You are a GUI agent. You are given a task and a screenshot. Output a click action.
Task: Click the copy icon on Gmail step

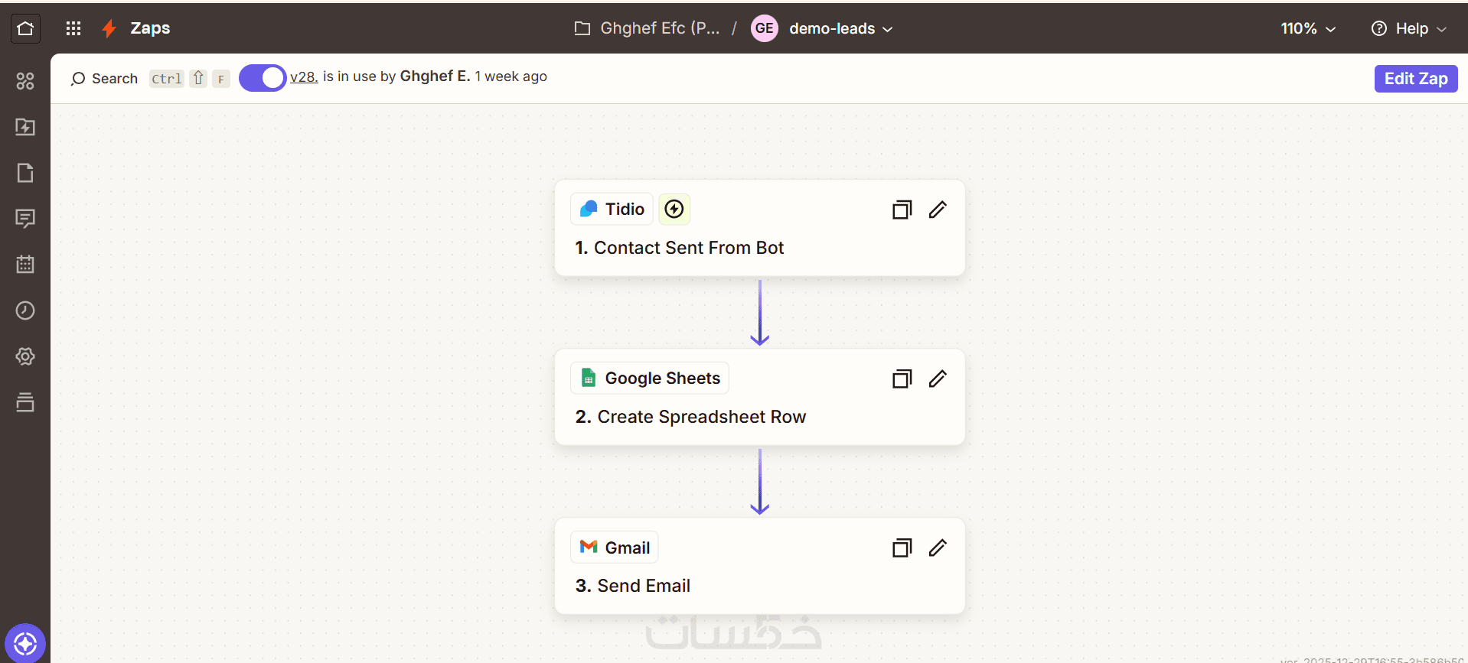[902, 548]
